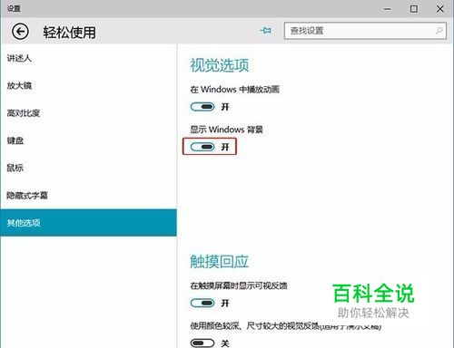
Task: Open 讲述人 category
Action: [88, 58]
